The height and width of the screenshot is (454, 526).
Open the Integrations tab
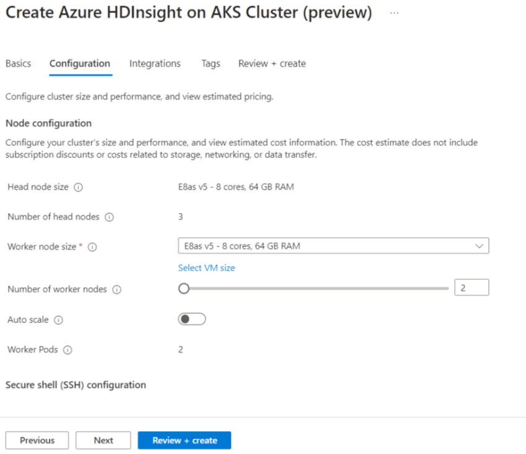click(155, 64)
